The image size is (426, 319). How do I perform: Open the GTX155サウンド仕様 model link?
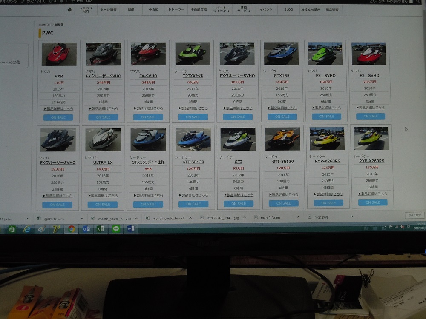pyautogui.click(x=148, y=162)
